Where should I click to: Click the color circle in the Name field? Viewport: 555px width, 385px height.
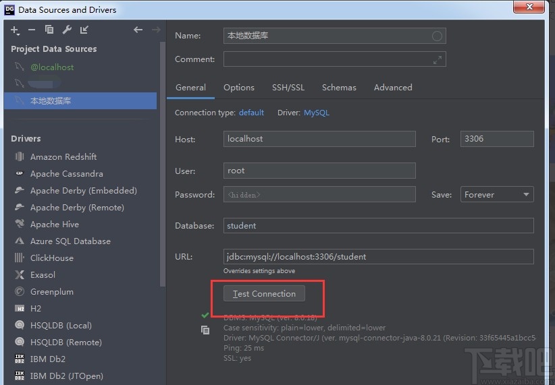437,36
